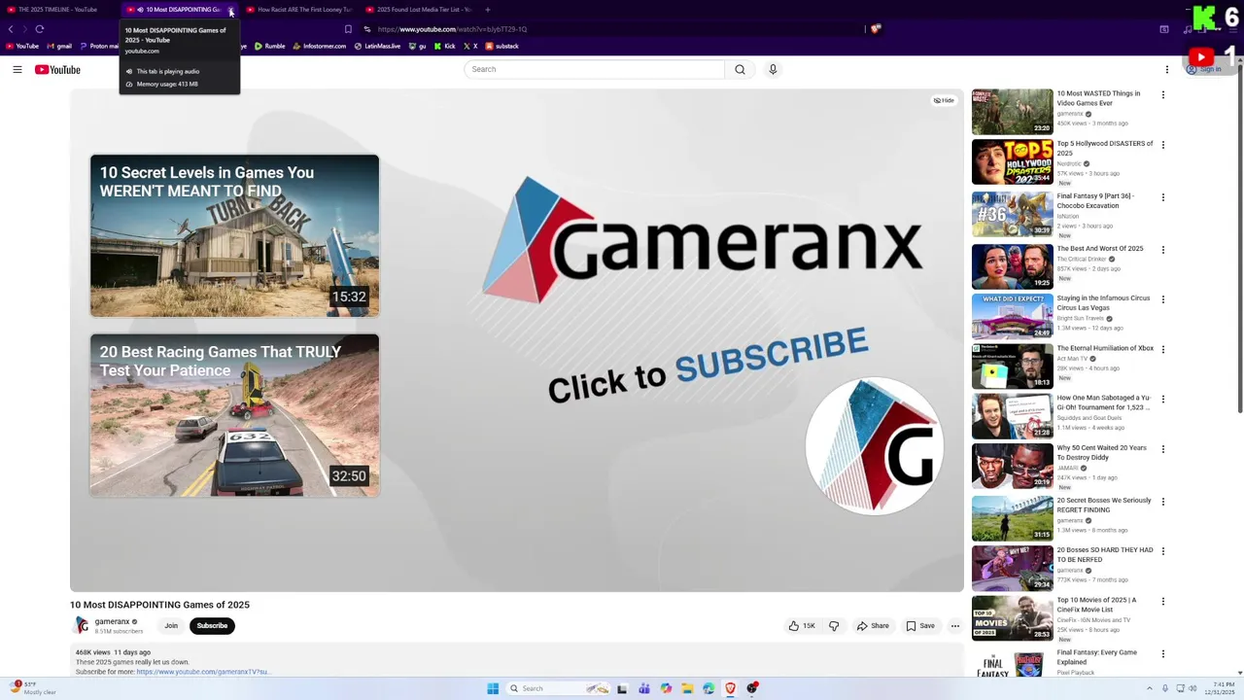The image size is (1244, 700).
Task: Open the Rumble bookmark
Action: point(270,46)
